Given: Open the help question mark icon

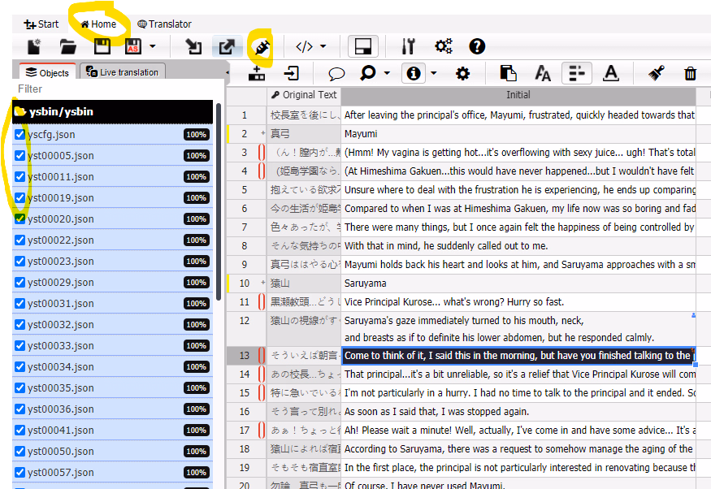Looking at the screenshot, I should click(477, 46).
